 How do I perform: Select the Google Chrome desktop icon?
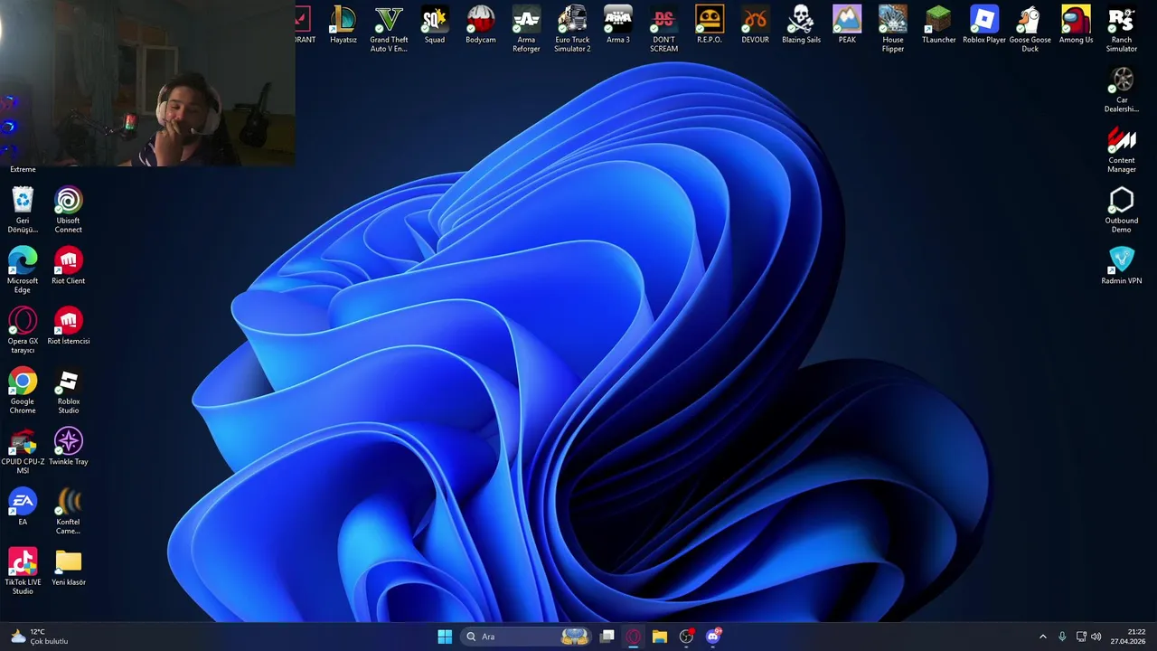coord(23,391)
